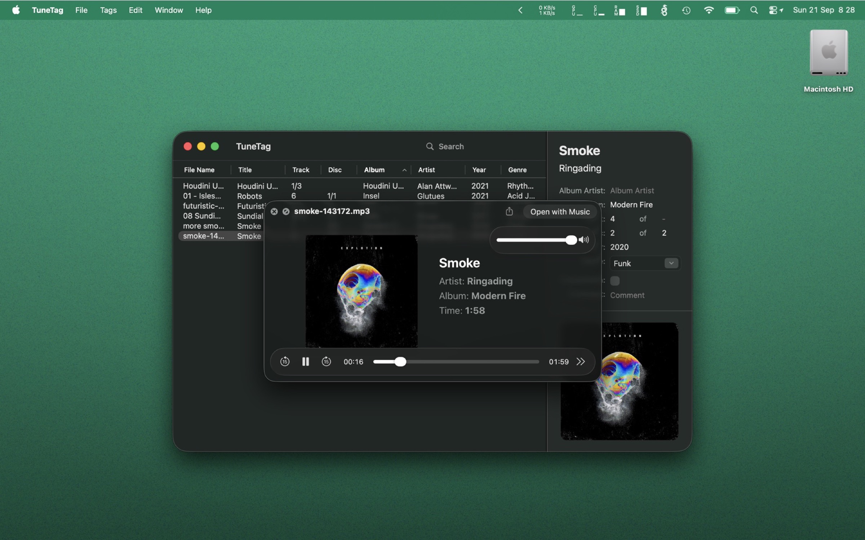
Task: Open the Wi-Fi status menu
Action: coord(709,10)
